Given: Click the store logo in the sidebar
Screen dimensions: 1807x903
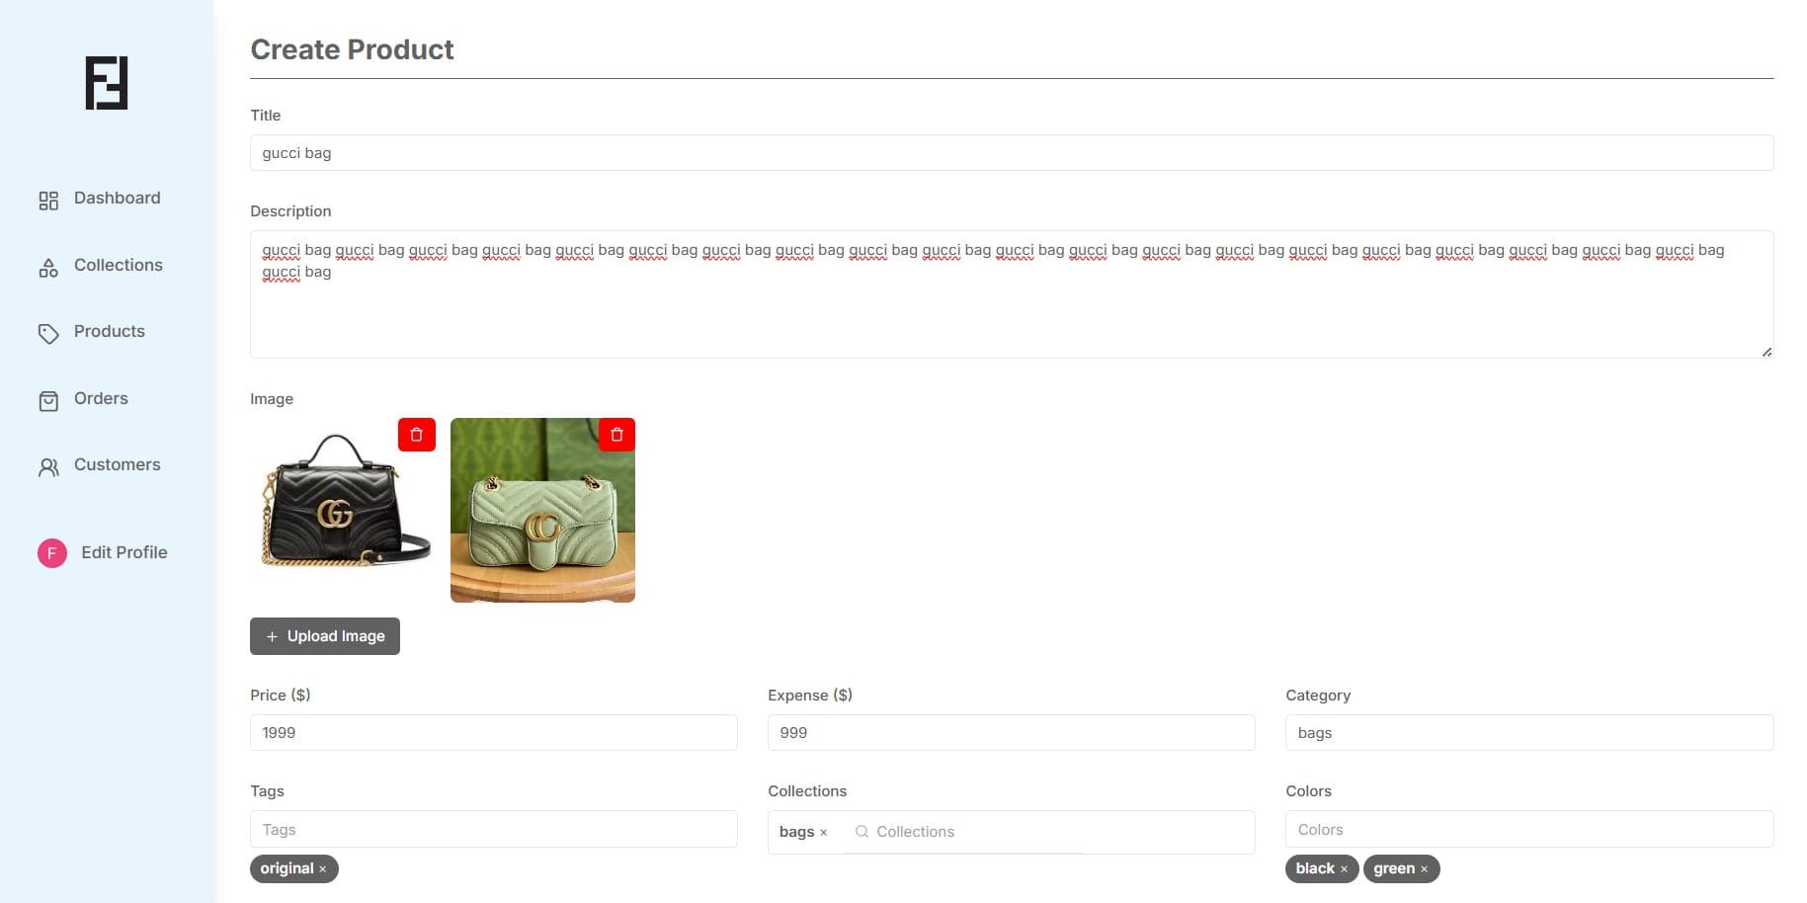Looking at the screenshot, I should point(107,83).
